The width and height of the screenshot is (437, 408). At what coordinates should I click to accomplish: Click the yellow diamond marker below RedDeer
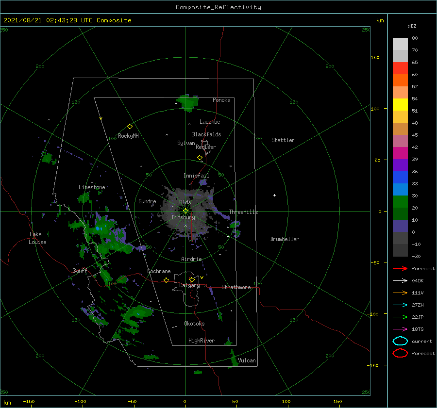[200, 158]
